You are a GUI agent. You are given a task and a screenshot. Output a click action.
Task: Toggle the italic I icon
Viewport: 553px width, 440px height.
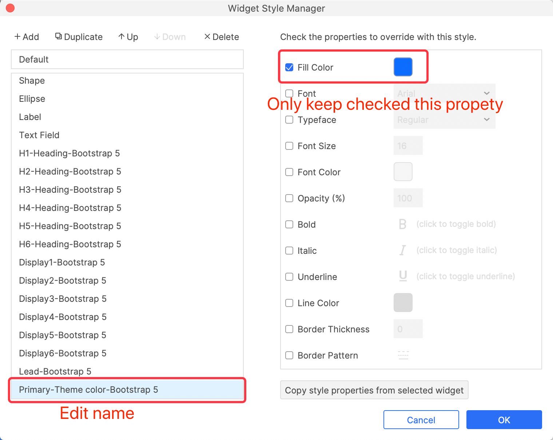[x=402, y=251]
